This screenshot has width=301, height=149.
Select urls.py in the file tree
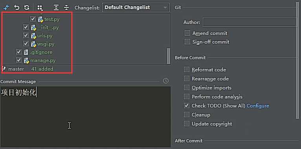45,36
